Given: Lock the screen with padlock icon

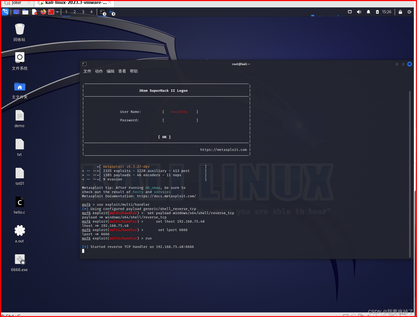Looking at the screenshot, I should point(400,12).
